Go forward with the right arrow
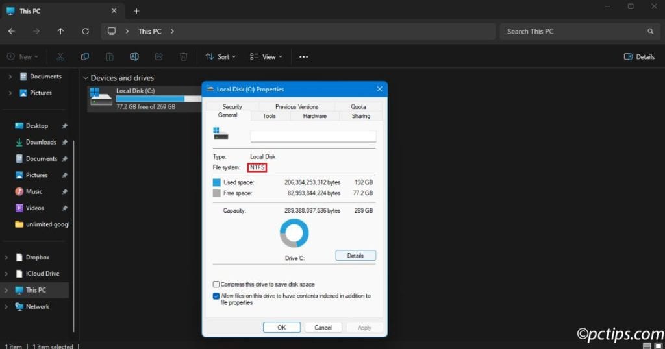The image size is (665, 349). point(36,31)
